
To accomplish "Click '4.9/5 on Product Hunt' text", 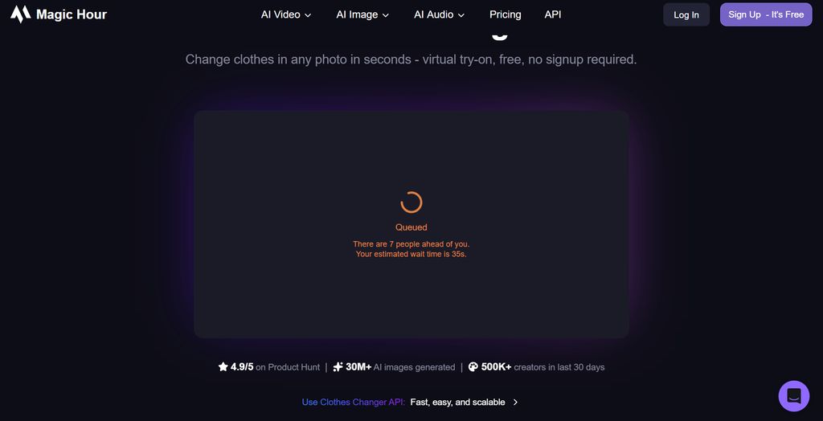I will [275, 367].
